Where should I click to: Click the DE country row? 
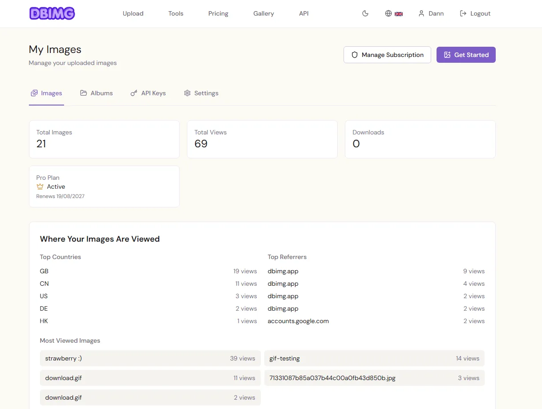pyautogui.click(x=148, y=308)
